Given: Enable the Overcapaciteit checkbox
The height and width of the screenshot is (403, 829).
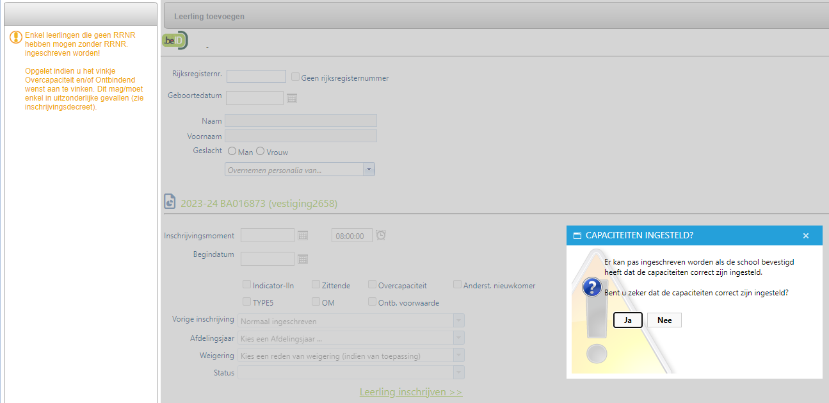Looking at the screenshot, I should click(x=373, y=284).
